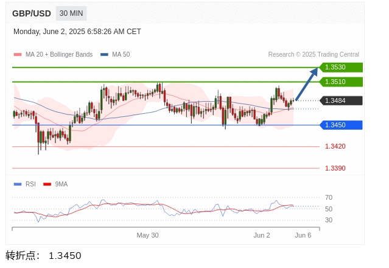389x268 pixels.
Task: Click the RSI 30 axis value
Action: click(x=329, y=220)
